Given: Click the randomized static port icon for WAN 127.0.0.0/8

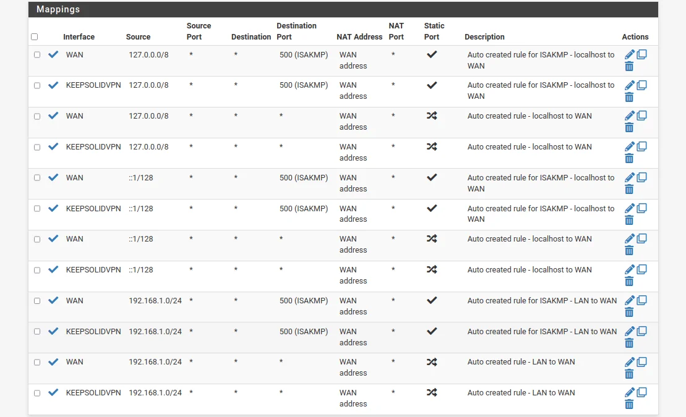Looking at the screenshot, I should tap(432, 116).
